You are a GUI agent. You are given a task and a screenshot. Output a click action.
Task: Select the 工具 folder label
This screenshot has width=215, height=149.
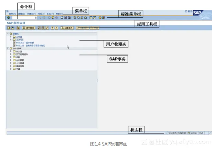click(18, 69)
